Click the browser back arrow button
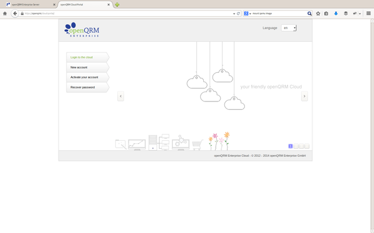Viewport: 374px width, 233px height. click(15, 14)
